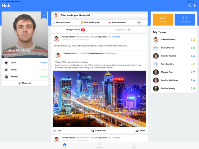Click the Checkin Request shield icon
The image size is (199, 149).
[82, 22]
